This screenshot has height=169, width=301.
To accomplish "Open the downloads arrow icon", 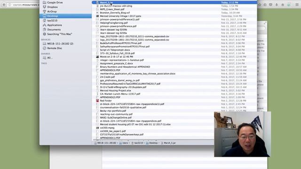I will (x=277, y=5).
